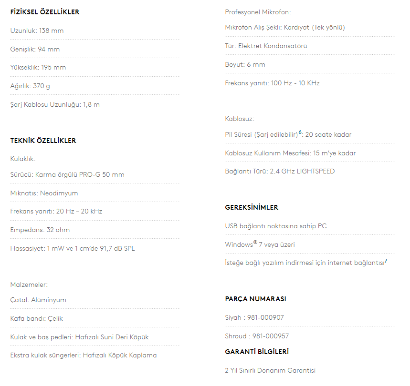Select the Sürücü PRO-G 50 mm line

(67, 174)
